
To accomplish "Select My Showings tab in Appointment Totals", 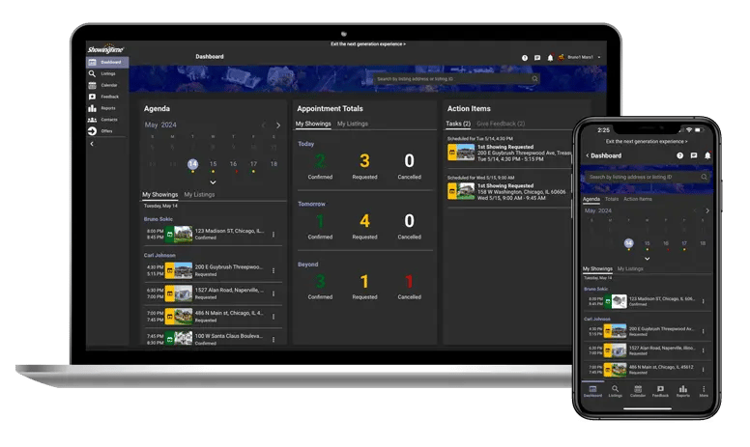I will (313, 124).
